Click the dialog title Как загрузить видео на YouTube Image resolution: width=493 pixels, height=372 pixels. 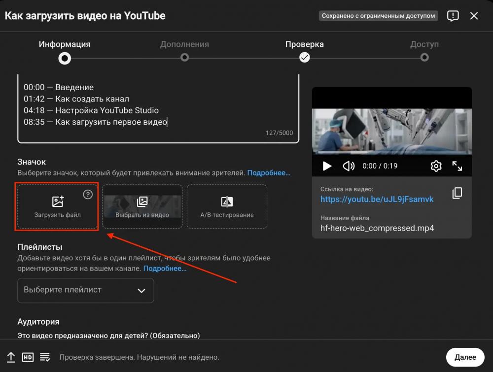point(85,16)
